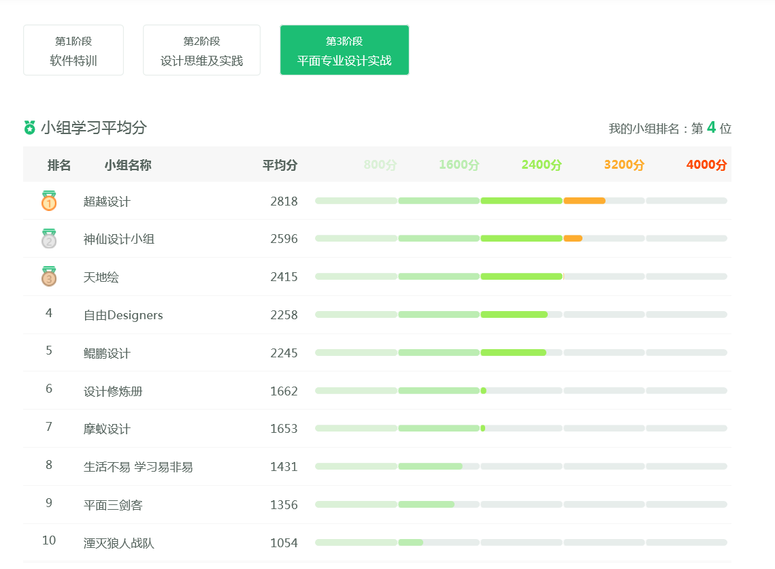
Task: Click the 设计修炼册 group name
Action: coord(113,391)
